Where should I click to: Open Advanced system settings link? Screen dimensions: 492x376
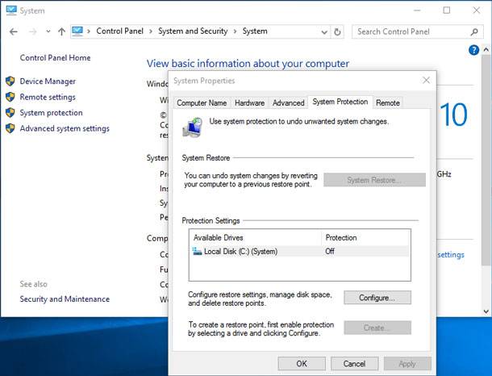[x=65, y=128]
